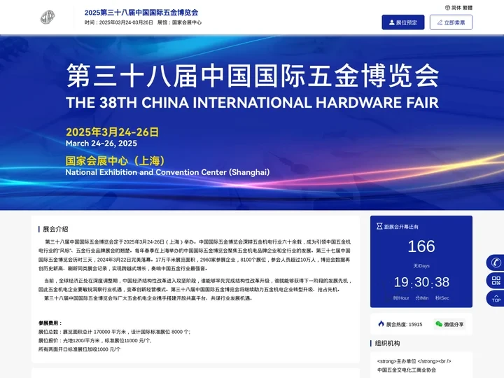Click the exhibition logo in header
Image resolution: width=504 pixels, height=378 pixels.
(x=48, y=17)
